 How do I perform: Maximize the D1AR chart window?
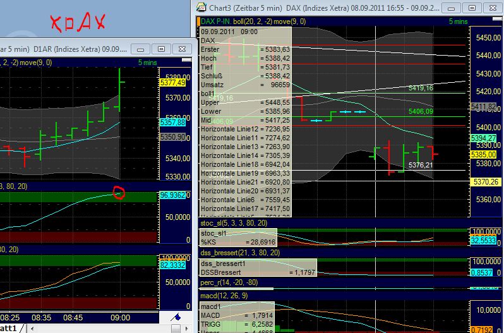tap(161, 49)
